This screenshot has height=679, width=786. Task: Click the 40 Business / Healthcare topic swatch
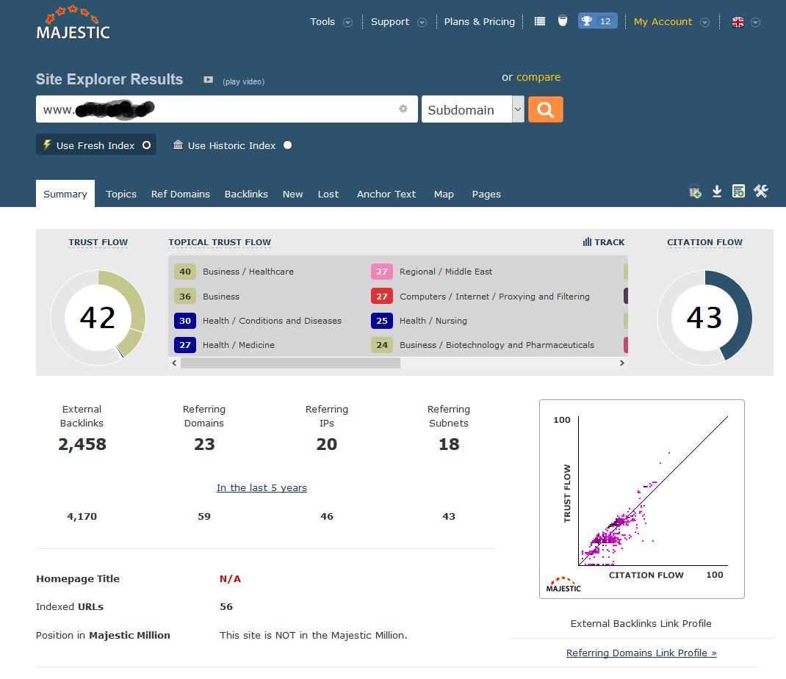point(185,272)
